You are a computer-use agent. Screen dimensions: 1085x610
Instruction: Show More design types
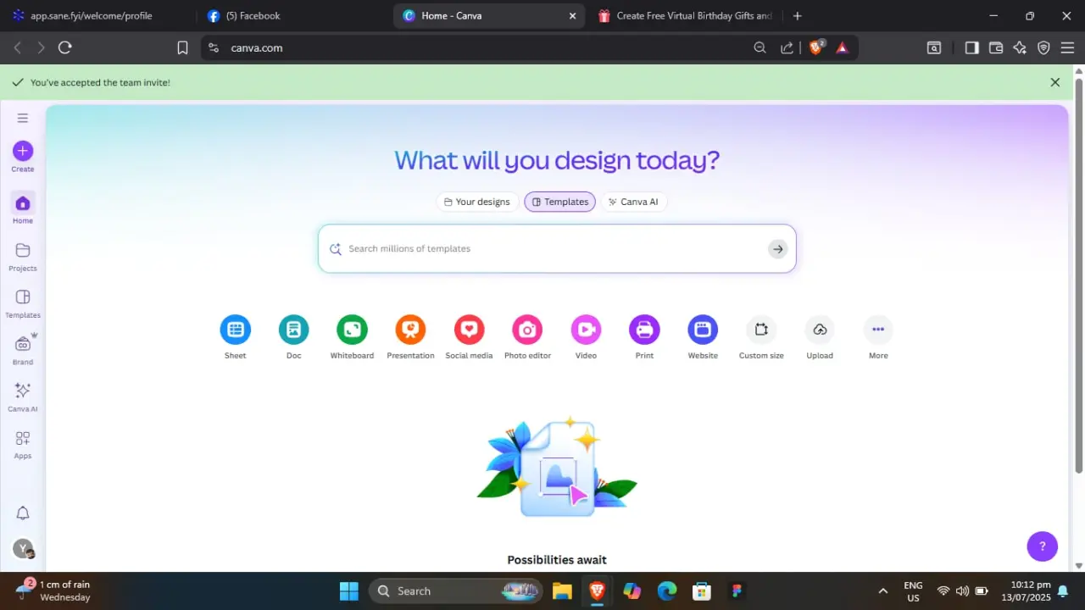878,337
